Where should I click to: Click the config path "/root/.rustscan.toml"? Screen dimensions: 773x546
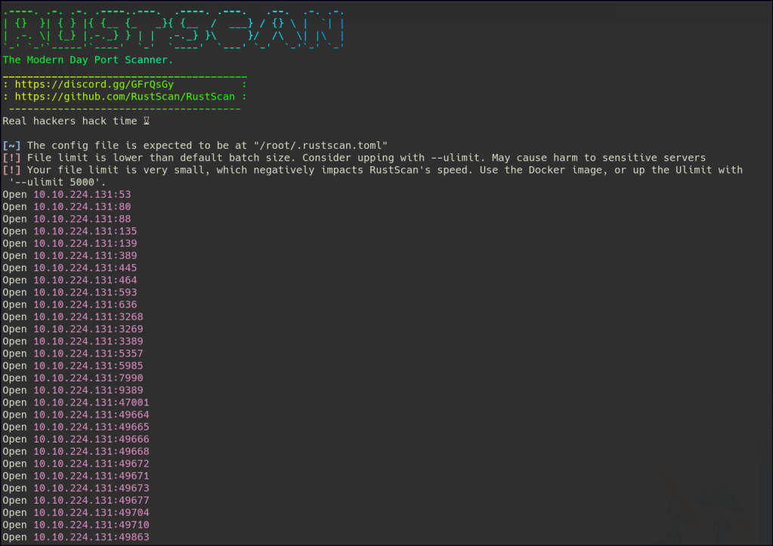pyautogui.click(x=321, y=146)
